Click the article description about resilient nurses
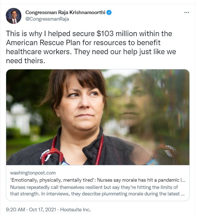The width and height of the screenshot is (197, 216). pos(97,190)
